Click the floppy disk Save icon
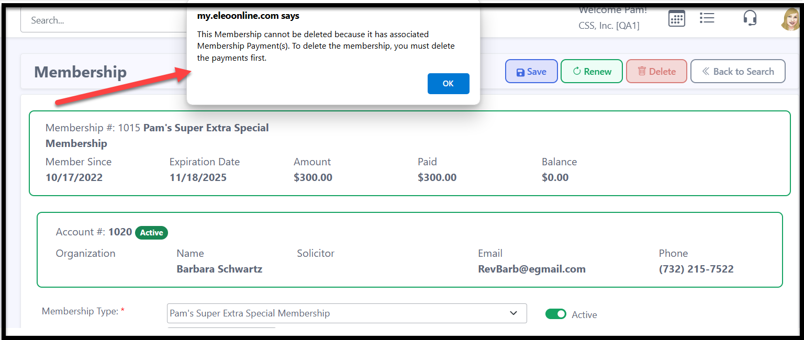Screen dimensions: 804x340 [520, 72]
